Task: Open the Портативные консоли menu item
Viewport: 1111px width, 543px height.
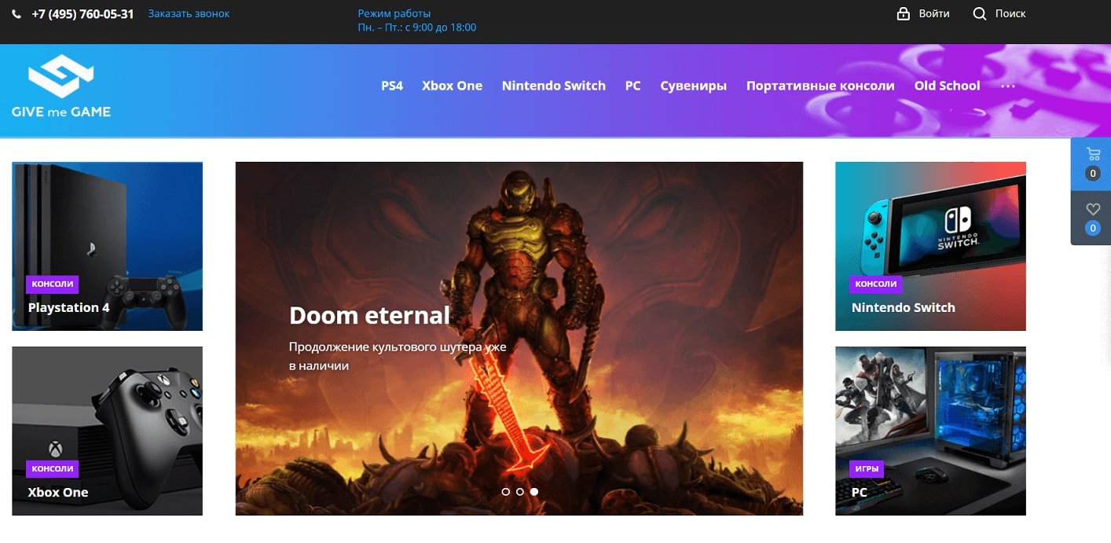Action: coord(819,86)
